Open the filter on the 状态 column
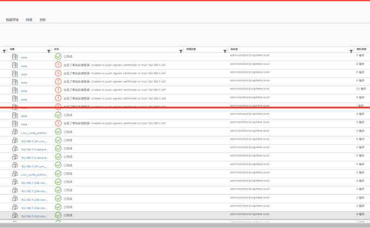The width and height of the screenshot is (370, 228). (181, 51)
